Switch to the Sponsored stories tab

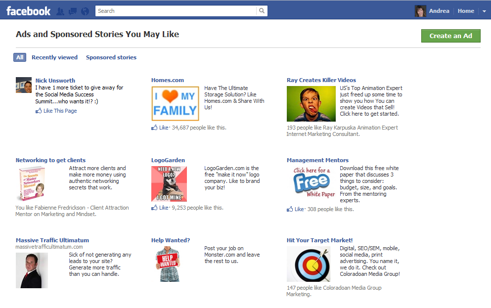[x=111, y=57]
